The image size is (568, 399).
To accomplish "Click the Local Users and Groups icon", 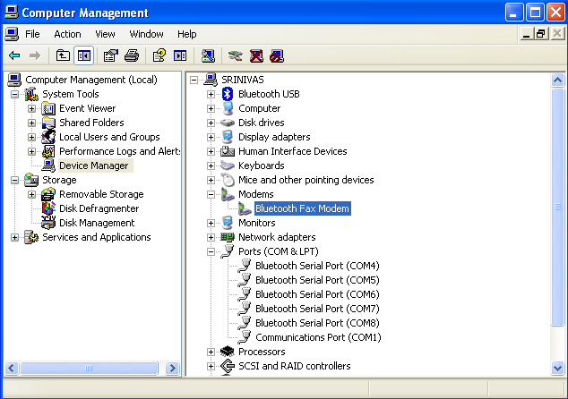I will [48, 137].
